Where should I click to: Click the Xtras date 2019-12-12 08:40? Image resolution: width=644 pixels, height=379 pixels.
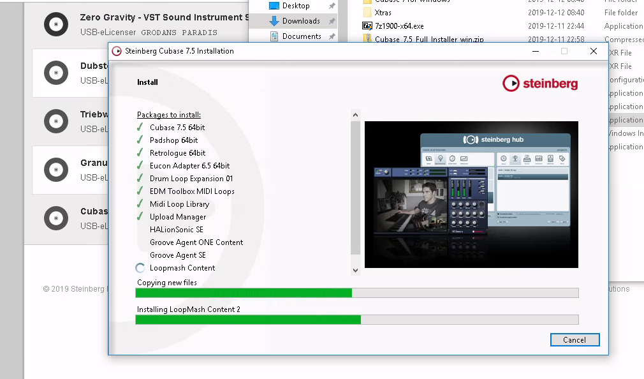556,13
